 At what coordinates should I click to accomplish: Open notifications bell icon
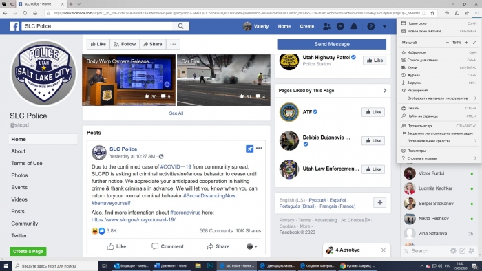coord(354,26)
